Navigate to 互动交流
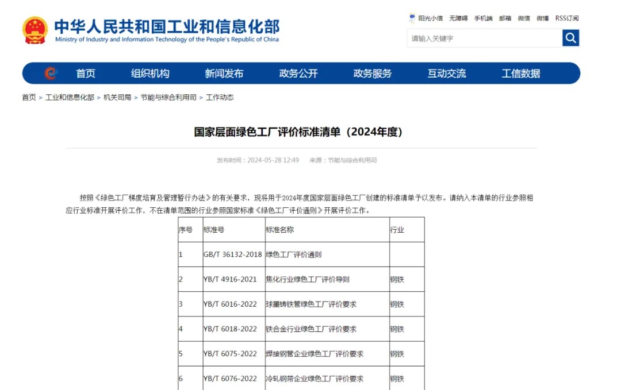This screenshot has height=390, width=621. point(447,74)
